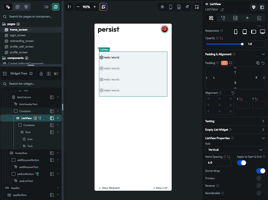
Task: Select uniform padding mode button
Action: 230,63
